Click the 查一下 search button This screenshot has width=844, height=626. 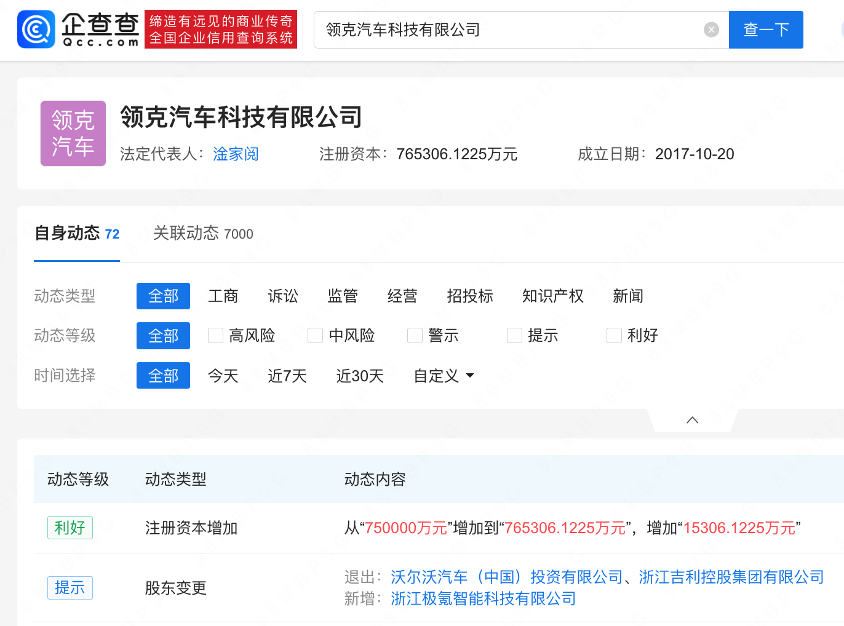766,30
